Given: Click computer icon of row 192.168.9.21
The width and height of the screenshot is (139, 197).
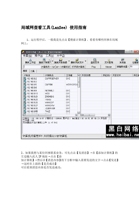Looking at the screenshot, I should click(25, 97).
